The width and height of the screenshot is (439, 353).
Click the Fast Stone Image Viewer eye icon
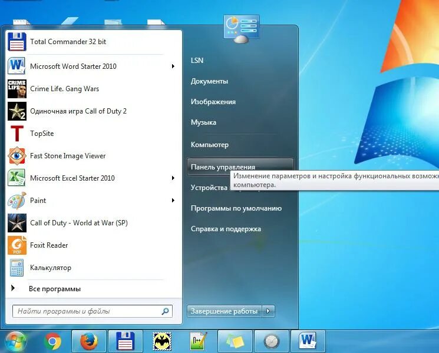(17, 156)
